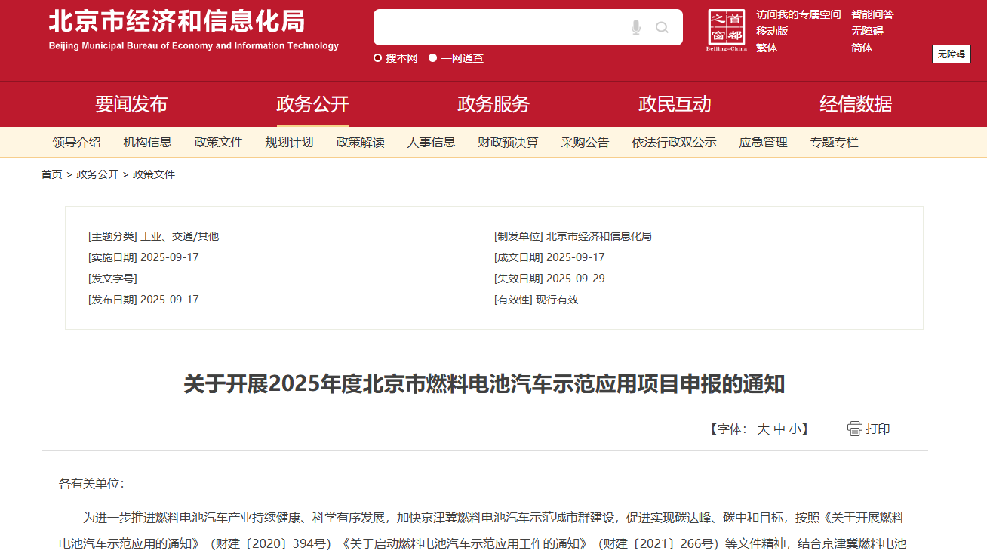Click the magnifier icon to search
The image size is (987, 557).
pos(663,27)
